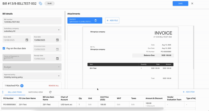Refresh the bill line items
The height and width of the screenshot is (111, 209).
coord(50,92)
